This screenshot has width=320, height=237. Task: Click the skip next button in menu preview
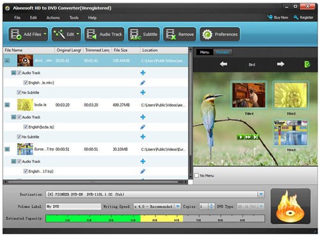255,137
